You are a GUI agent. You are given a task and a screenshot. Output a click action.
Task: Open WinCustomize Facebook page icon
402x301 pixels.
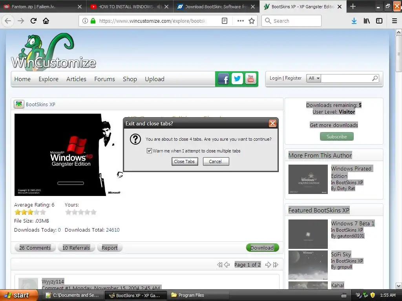coord(223,79)
